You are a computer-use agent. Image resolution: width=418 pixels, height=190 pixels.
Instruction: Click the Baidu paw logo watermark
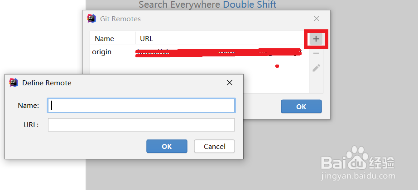click(357, 158)
